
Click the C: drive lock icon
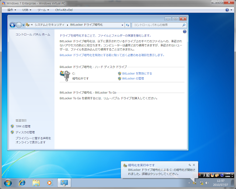tap(65, 76)
